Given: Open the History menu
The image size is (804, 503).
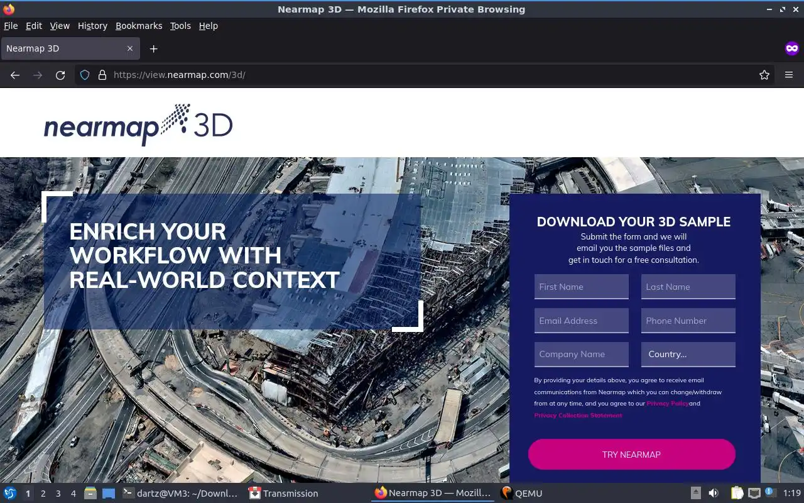Looking at the screenshot, I should click(92, 26).
